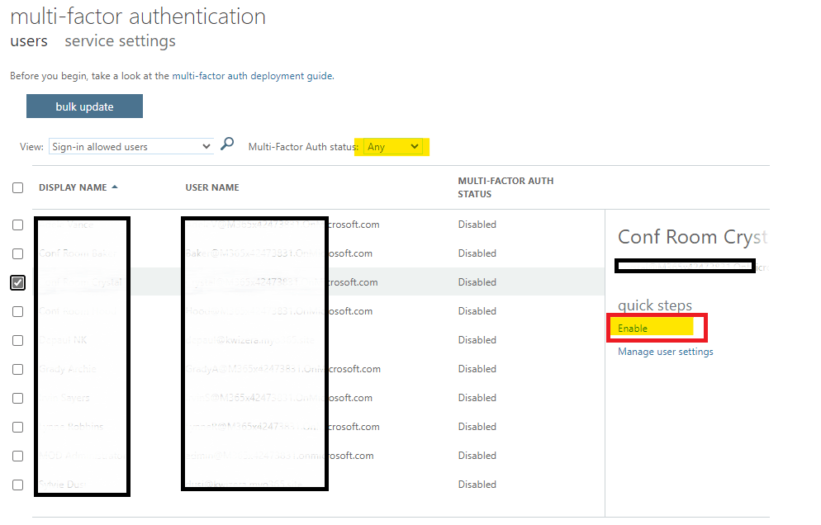The image size is (821, 525).
Task: Uncheck the currently selected user row
Action: point(17,282)
